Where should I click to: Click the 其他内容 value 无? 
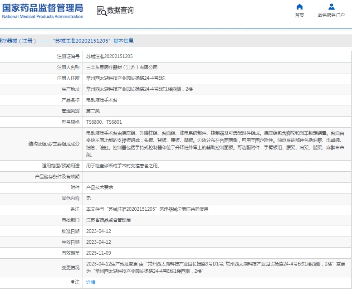(x=88, y=198)
